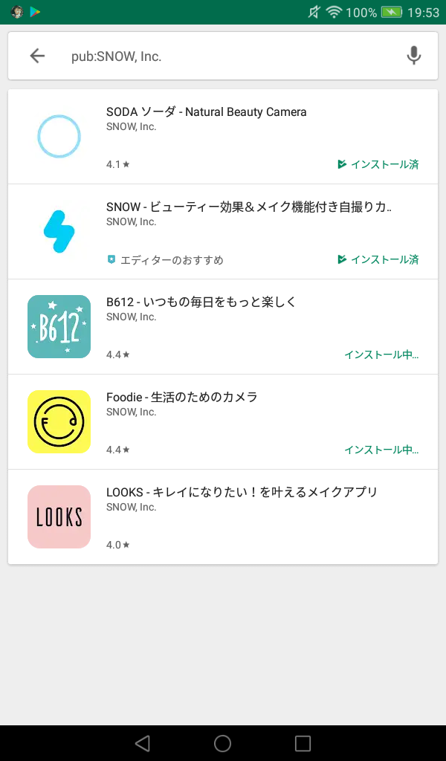Tap the B612 app icon
This screenshot has width=446, height=761.
click(x=59, y=326)
